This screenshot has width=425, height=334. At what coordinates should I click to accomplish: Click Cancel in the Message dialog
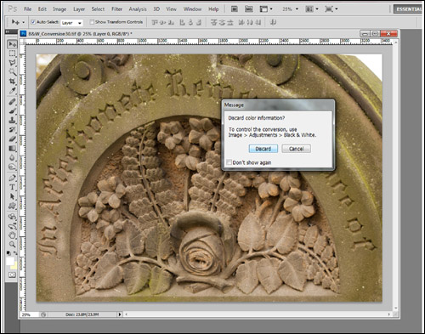pyautogui.click(x=297, y=149)
